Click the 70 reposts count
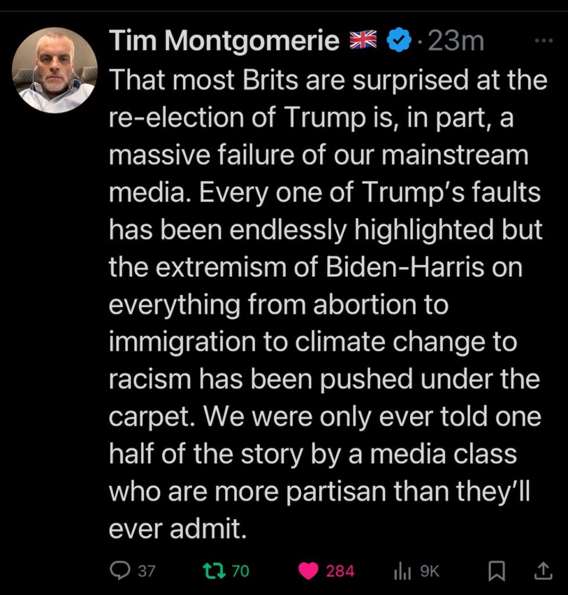The height and width of the screenshot is (595, 568). [240, 571]
